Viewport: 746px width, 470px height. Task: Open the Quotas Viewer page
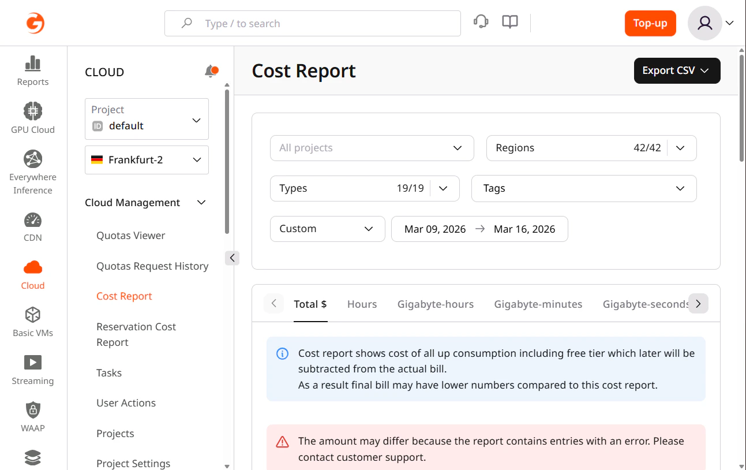(129, 235)
